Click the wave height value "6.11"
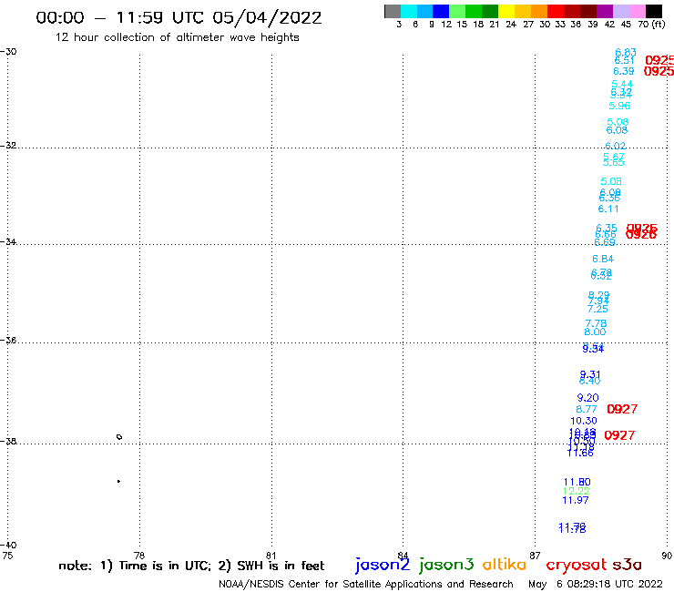Screen dimensions: 674x592 tap(608, 209)
